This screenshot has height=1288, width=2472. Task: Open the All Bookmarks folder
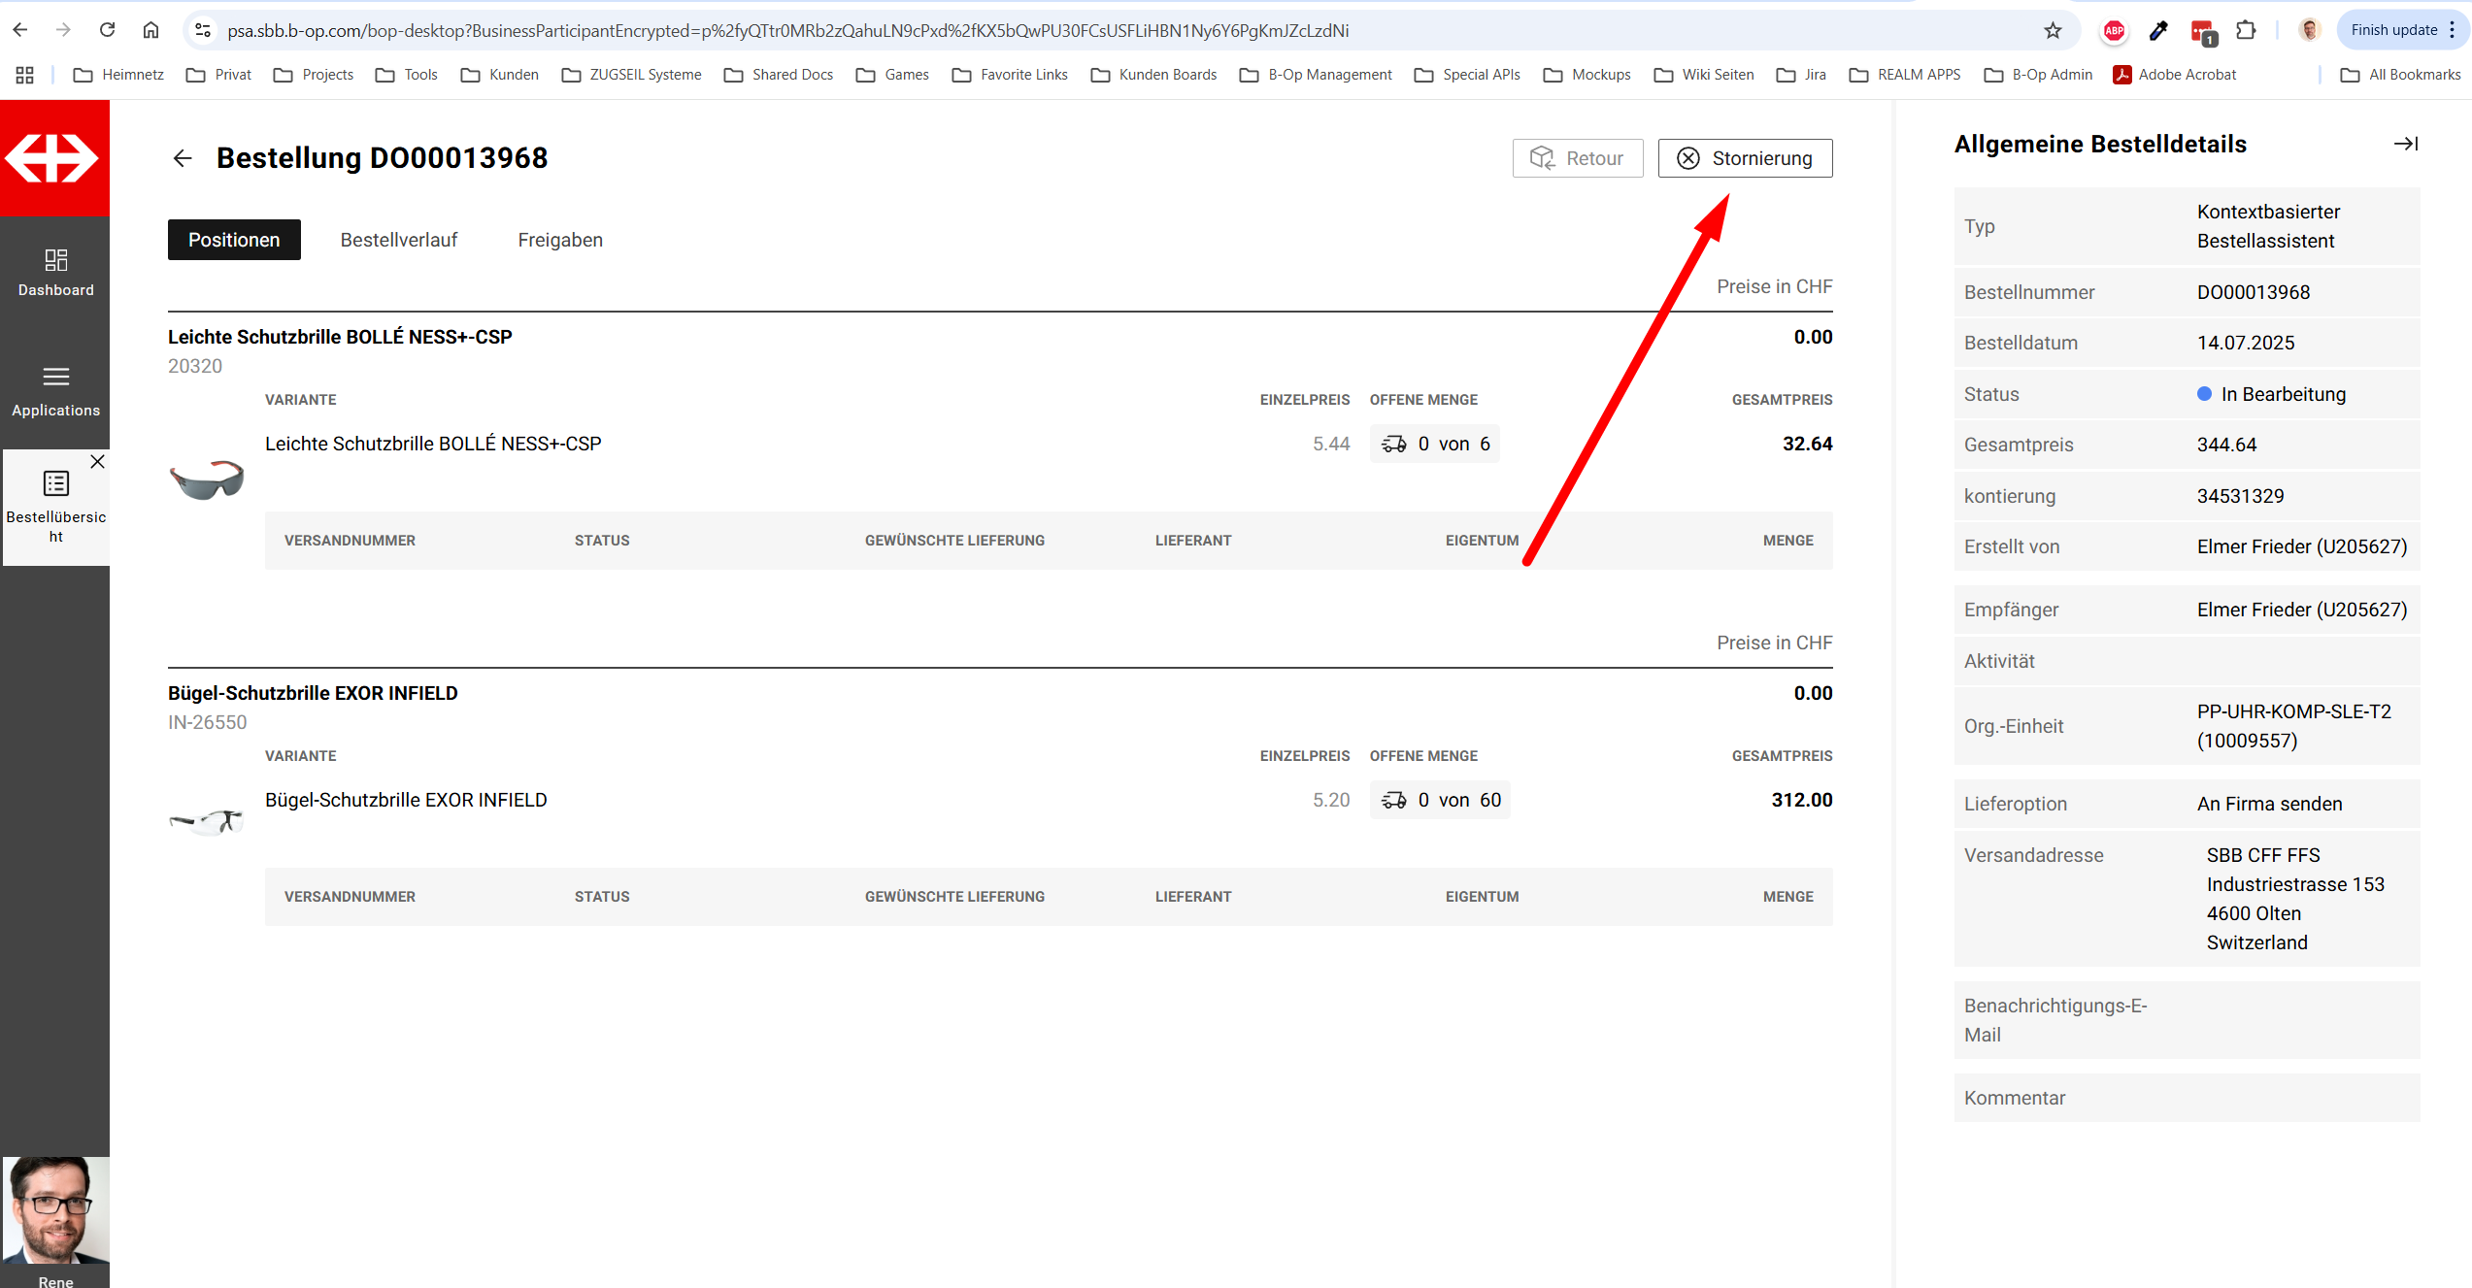pyautogui.click(x=2400, y=75)
